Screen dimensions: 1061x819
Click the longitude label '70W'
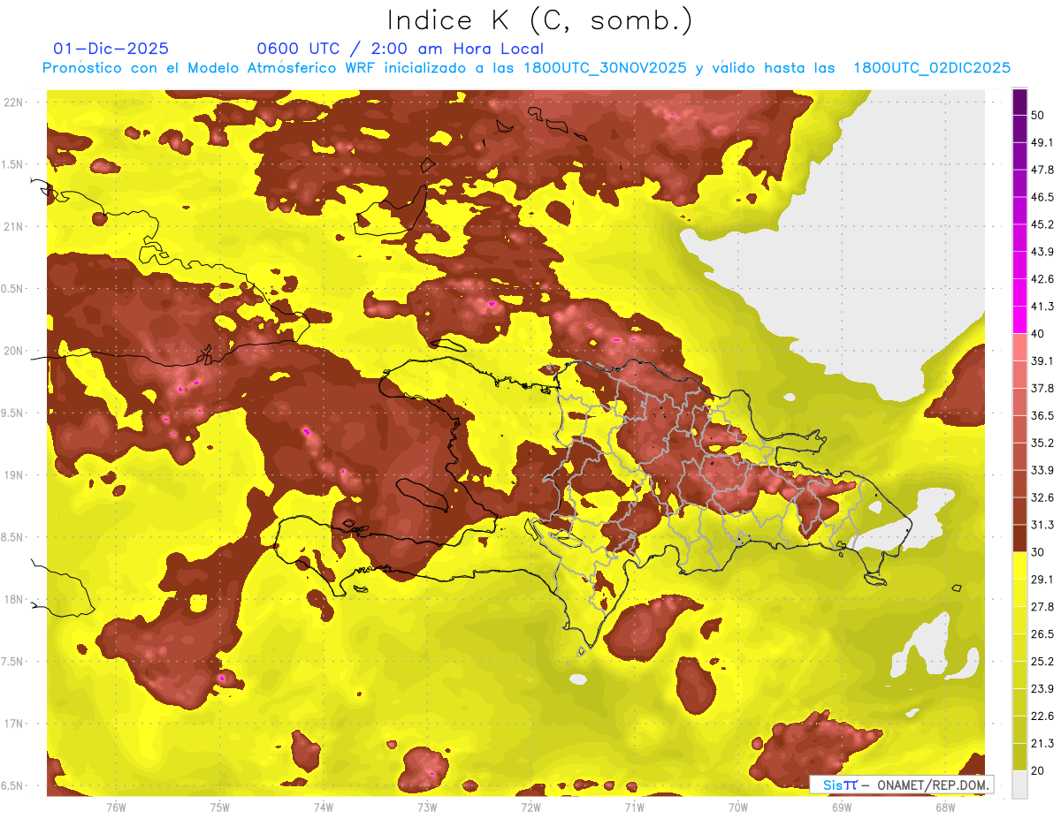(738, 808)
